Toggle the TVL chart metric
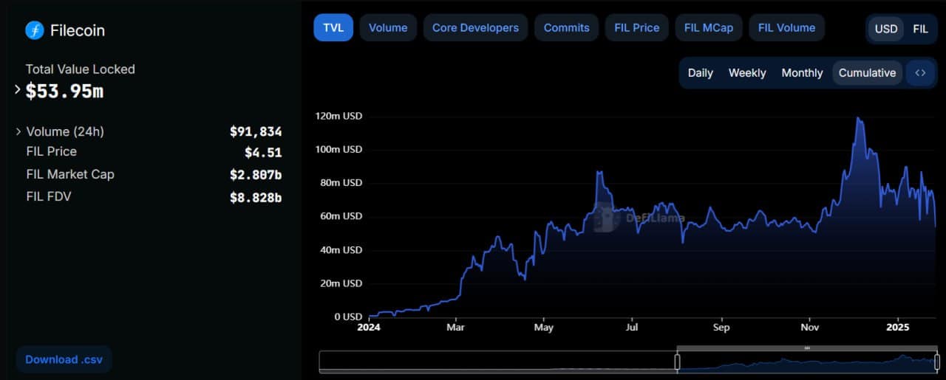Image resolution: width=946 pixels, height=380 pixels. (x=333, y=27)
